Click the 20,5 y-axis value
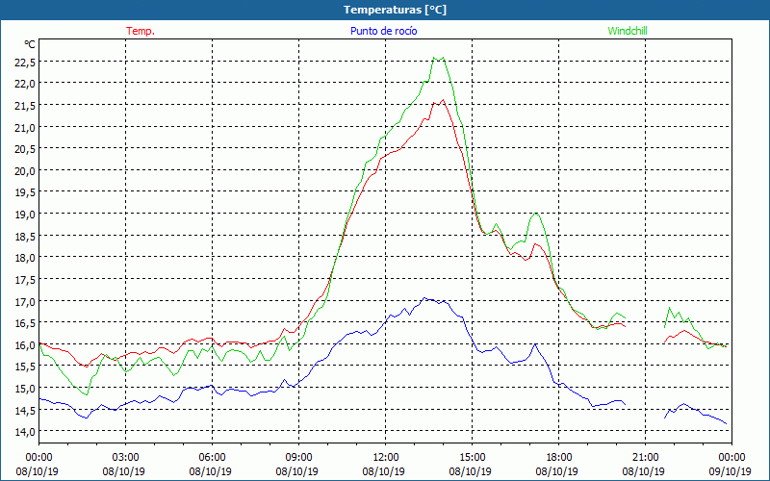Image resolution: width=770 pixels, height=481 pixels. tap(25, 149)
